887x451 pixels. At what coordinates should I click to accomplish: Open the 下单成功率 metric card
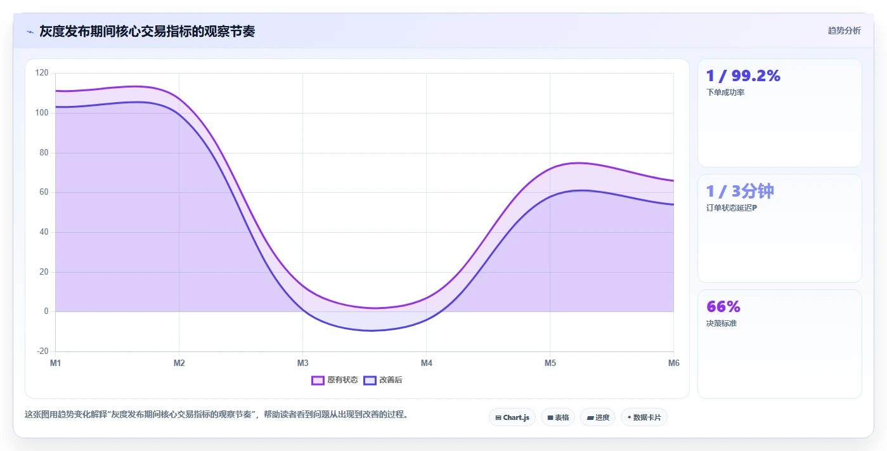point(779,113)
